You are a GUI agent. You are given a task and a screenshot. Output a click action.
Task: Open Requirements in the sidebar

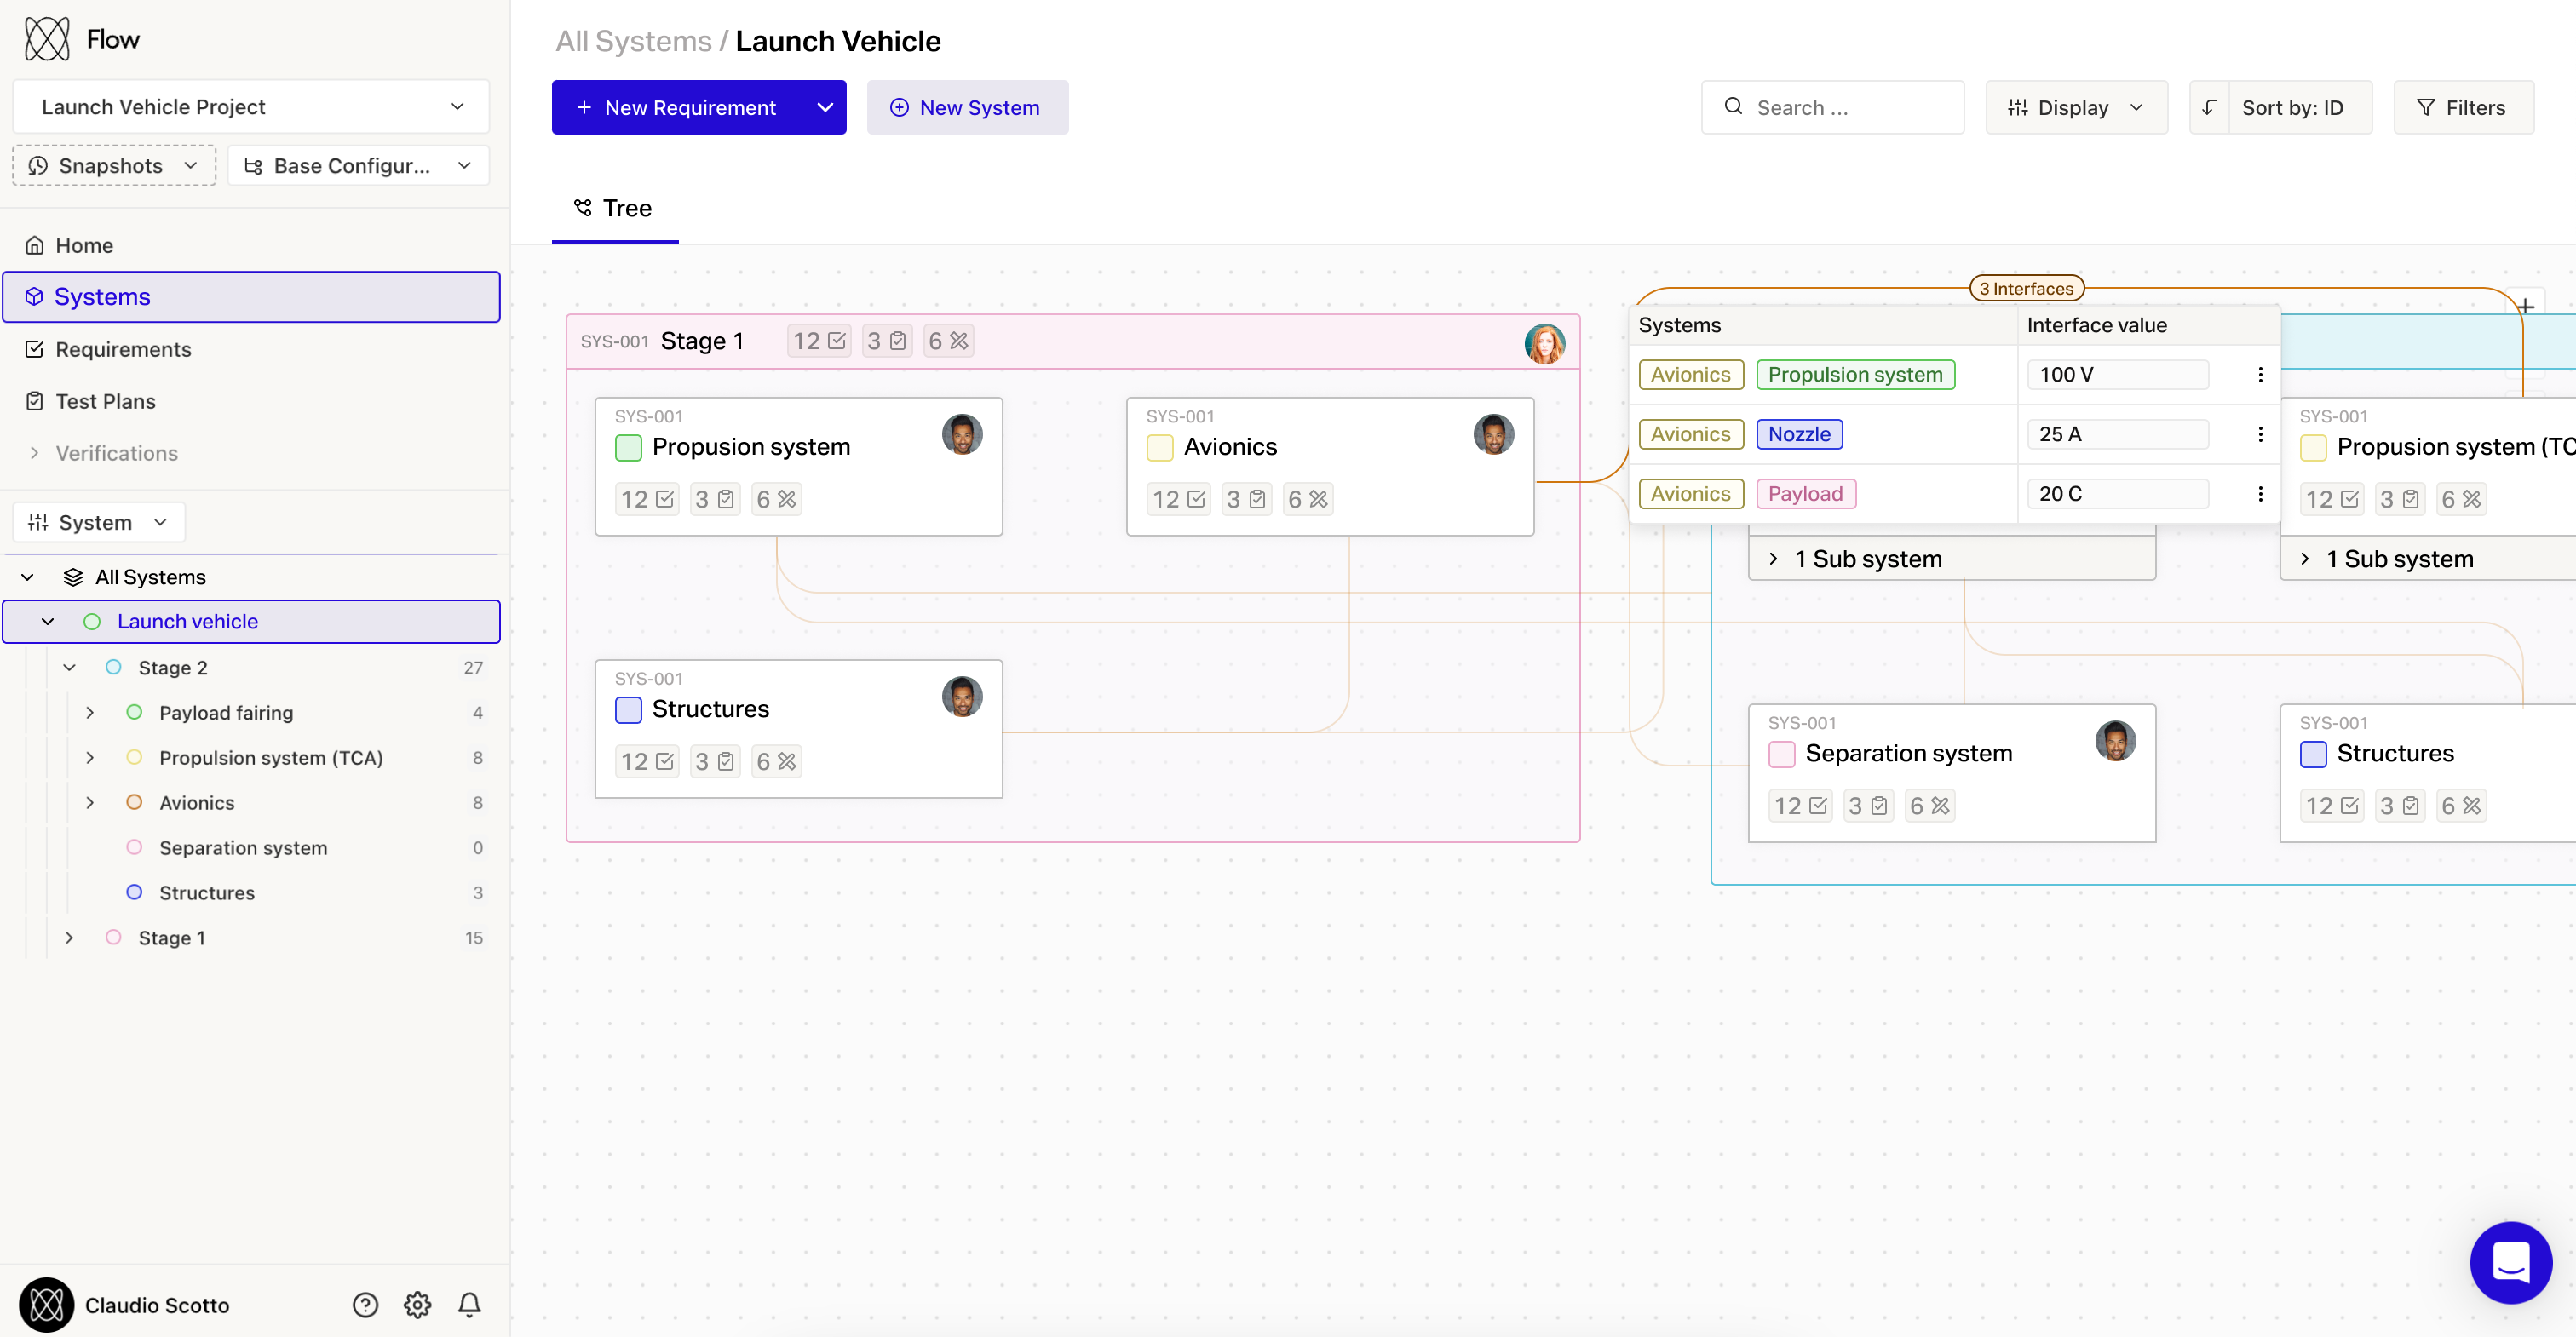[123, 349]
